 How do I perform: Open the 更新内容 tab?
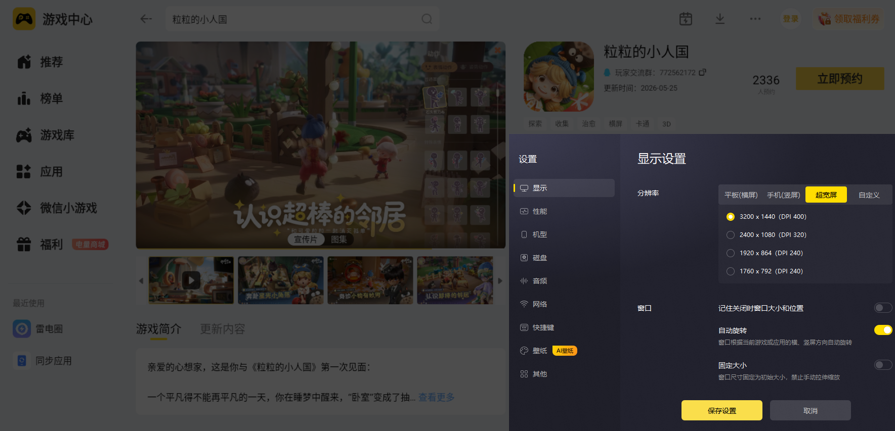click(223, 329)
